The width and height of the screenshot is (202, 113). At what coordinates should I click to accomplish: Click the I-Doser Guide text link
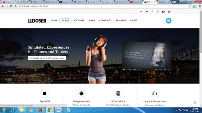pos(118,101)
